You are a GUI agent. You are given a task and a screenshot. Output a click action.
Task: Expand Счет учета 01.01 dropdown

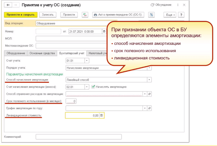pos(87,61)
